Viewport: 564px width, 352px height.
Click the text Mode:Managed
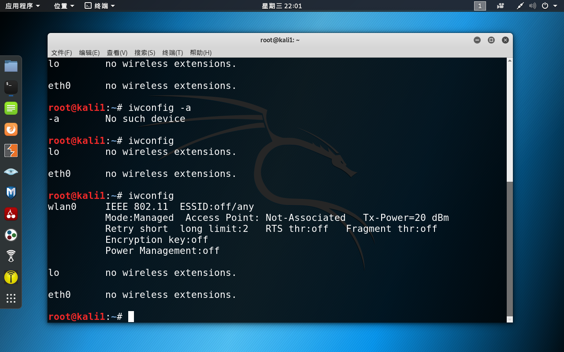[140, 218]
